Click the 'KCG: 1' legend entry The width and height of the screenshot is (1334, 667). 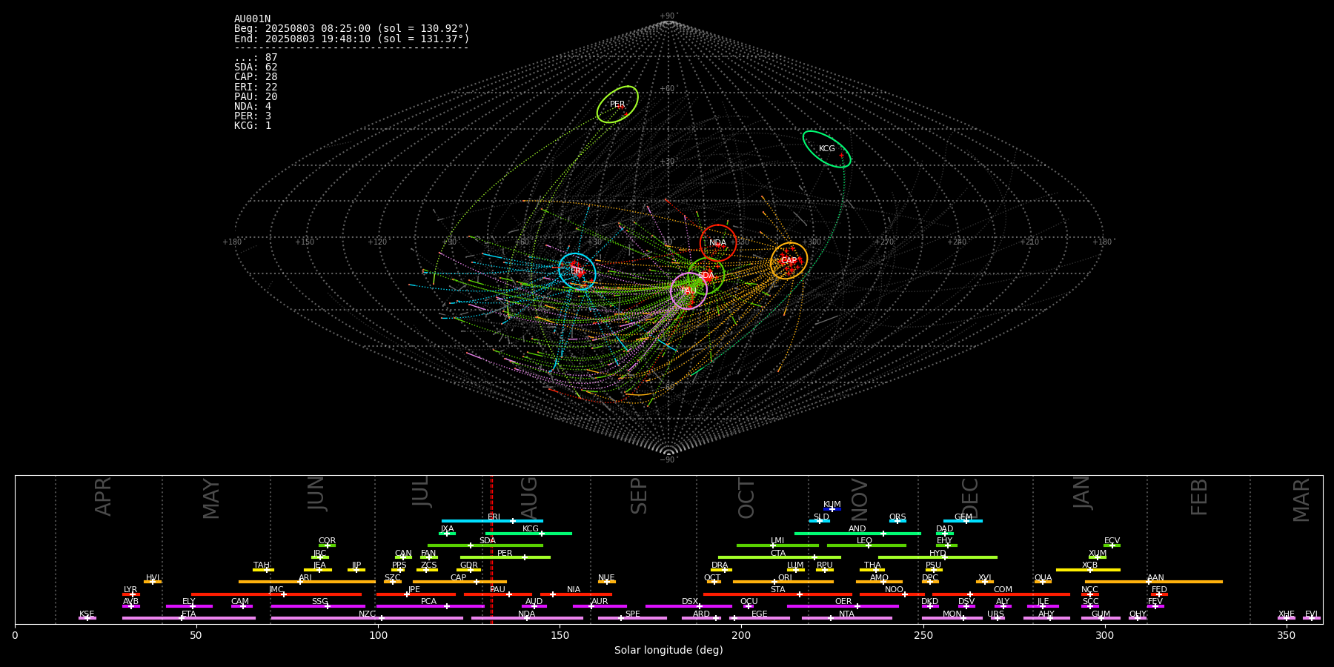[253, 125]
